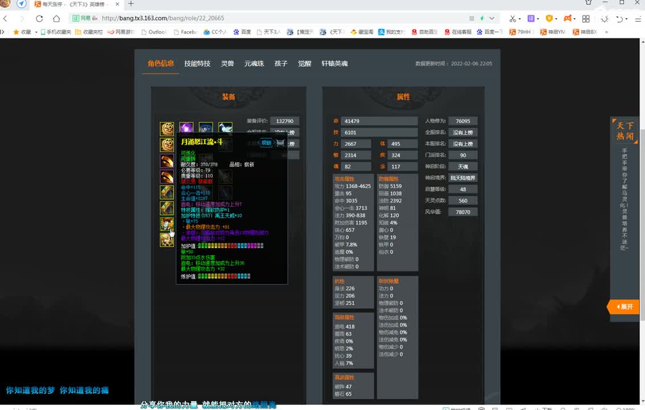Click the first orange ring equipment icon
This screenshot has height=410, width=645.
[x=167, y=161]
